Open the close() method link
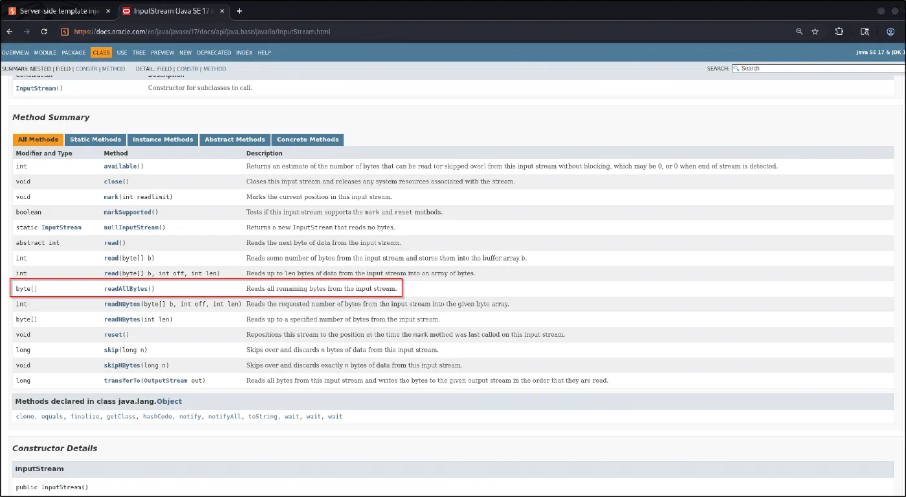 [113, 182]
